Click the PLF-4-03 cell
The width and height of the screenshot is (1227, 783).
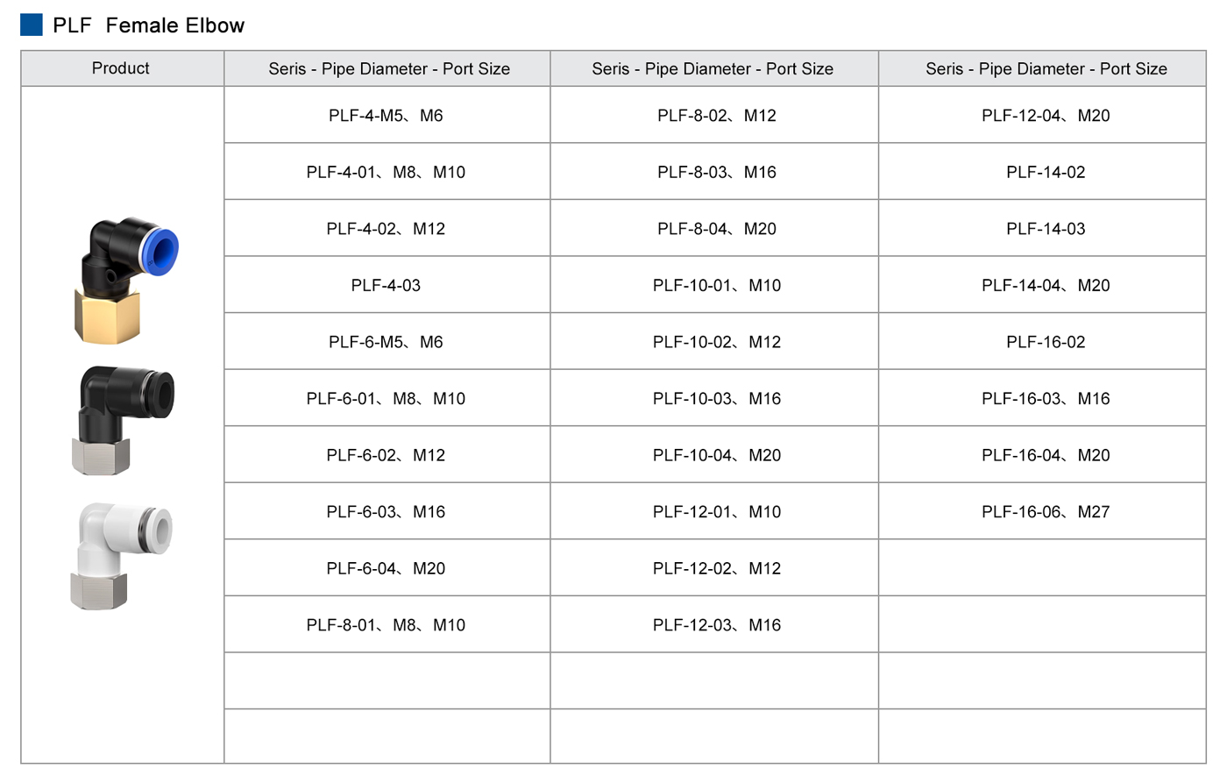pyautogui.click(x=387, y=285)
